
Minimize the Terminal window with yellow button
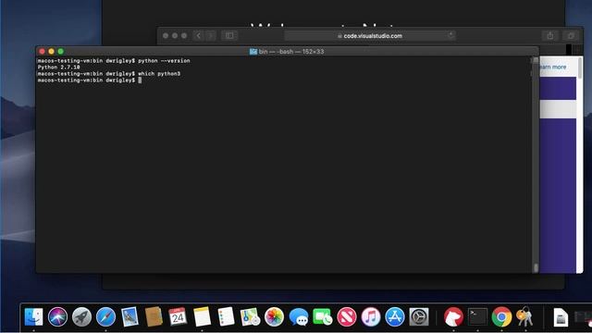point(52,52)
